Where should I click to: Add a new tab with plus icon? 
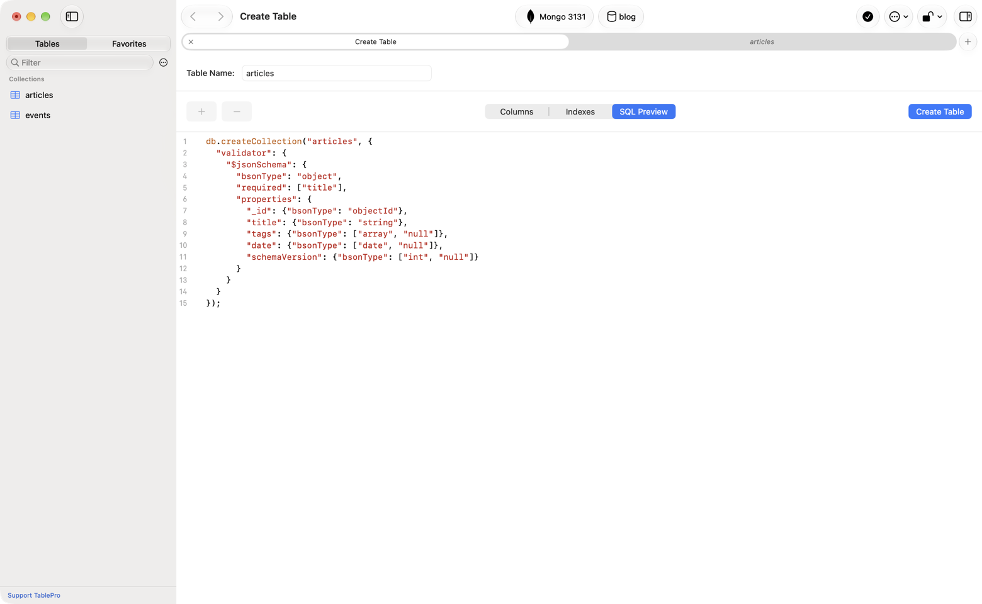(968, 42)
